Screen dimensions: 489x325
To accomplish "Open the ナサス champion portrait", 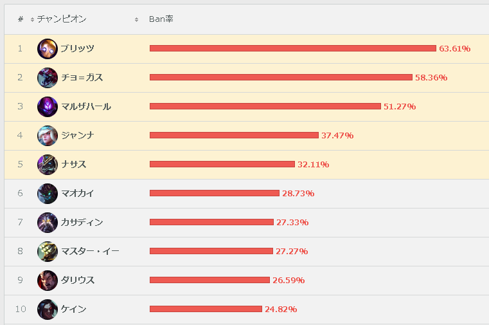I will pyautogui.click(x=48, y=165).
